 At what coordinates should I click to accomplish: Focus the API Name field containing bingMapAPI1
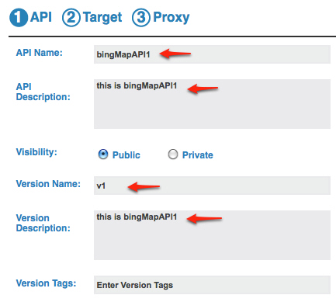212,54
